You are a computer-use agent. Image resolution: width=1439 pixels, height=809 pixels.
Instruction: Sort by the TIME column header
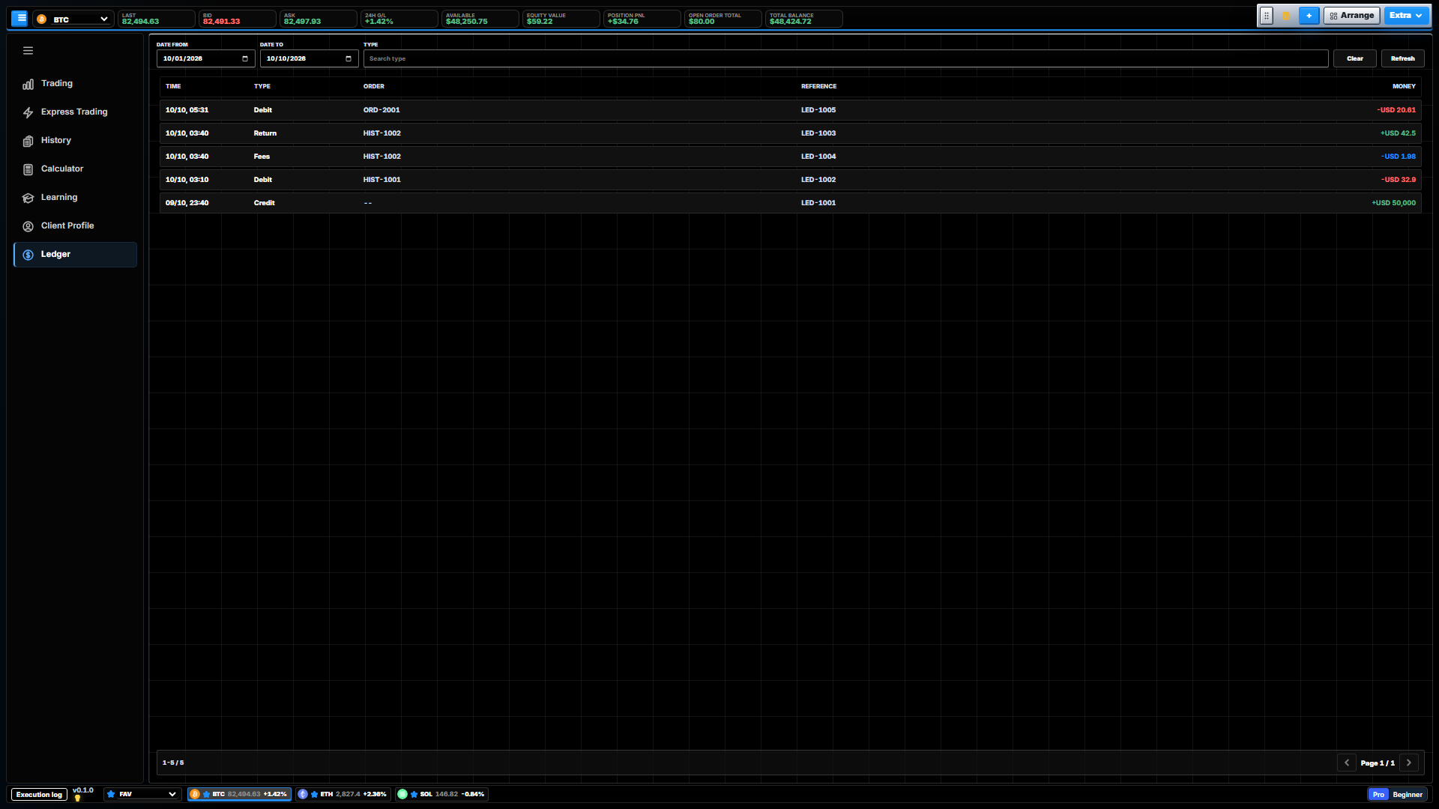tap(173, 87)
